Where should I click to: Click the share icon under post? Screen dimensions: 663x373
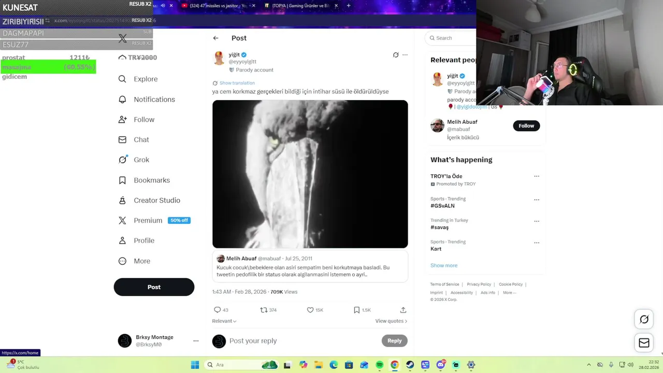pos(403,310)
